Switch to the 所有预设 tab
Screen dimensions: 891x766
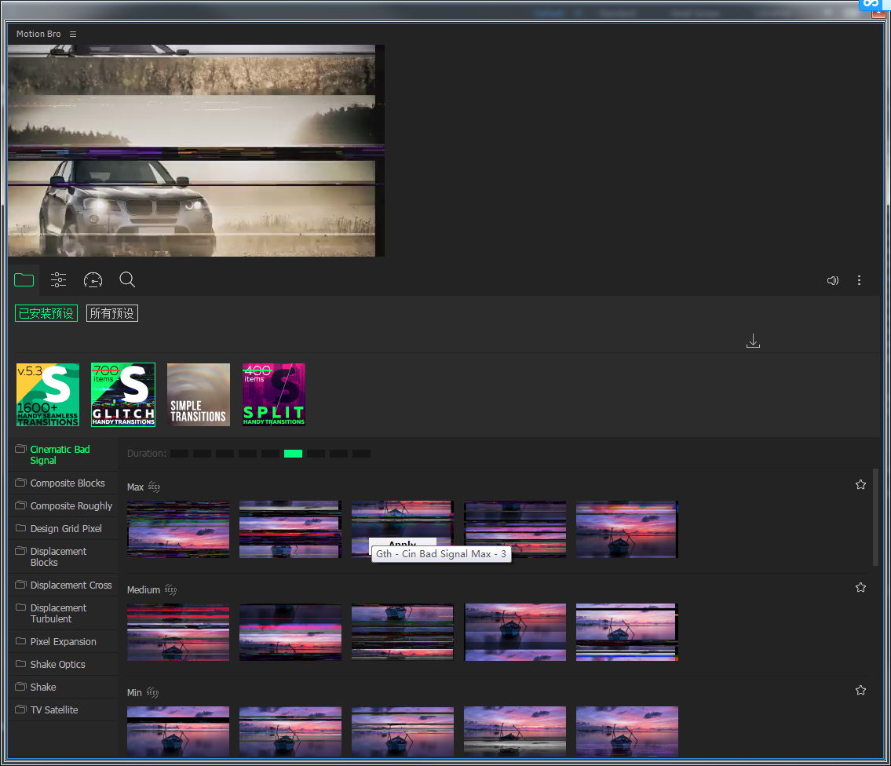click(x=112, y=313)
